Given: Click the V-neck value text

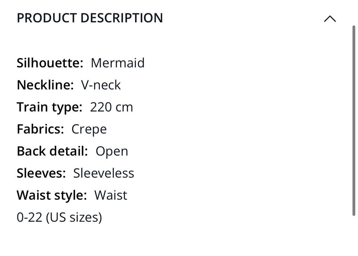Looking at the screenshot, I should point(101,85).
